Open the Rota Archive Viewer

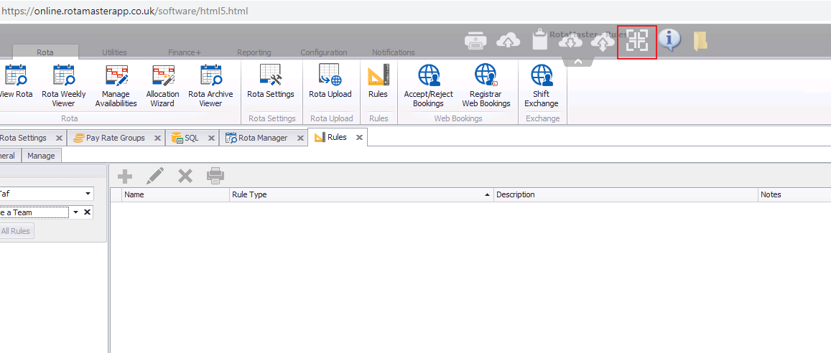point(210,85)
